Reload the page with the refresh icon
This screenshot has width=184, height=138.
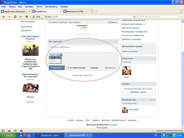click(x=15, y=17)
